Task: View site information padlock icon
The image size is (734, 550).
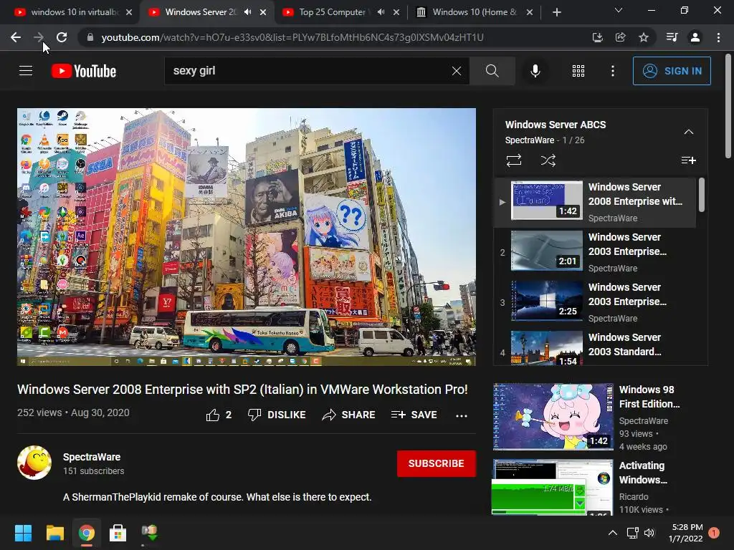Action: coord(90,37)
